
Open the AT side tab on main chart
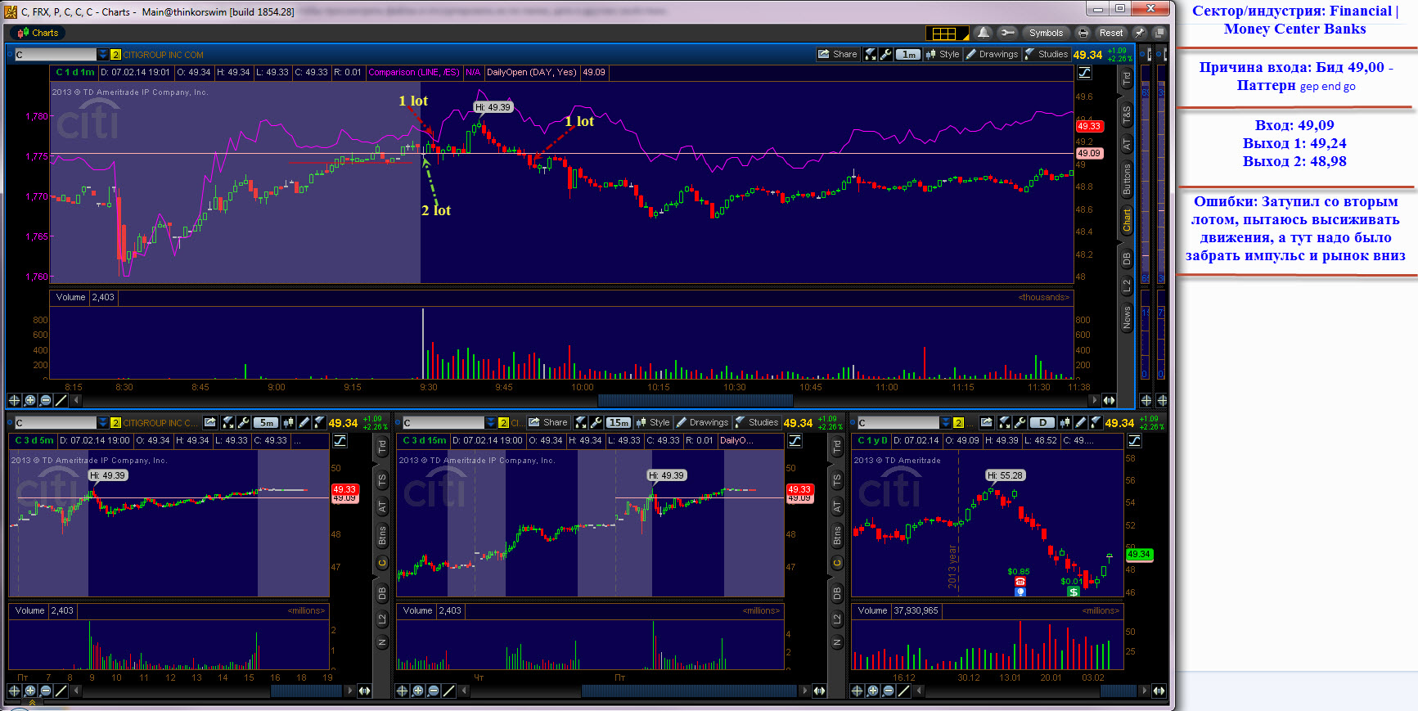pos(1127,143)
